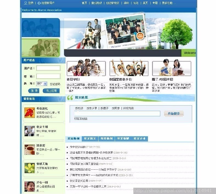Click the link below the search box
The width and height of the screenshot is (216, 194).
click(81, 119)
